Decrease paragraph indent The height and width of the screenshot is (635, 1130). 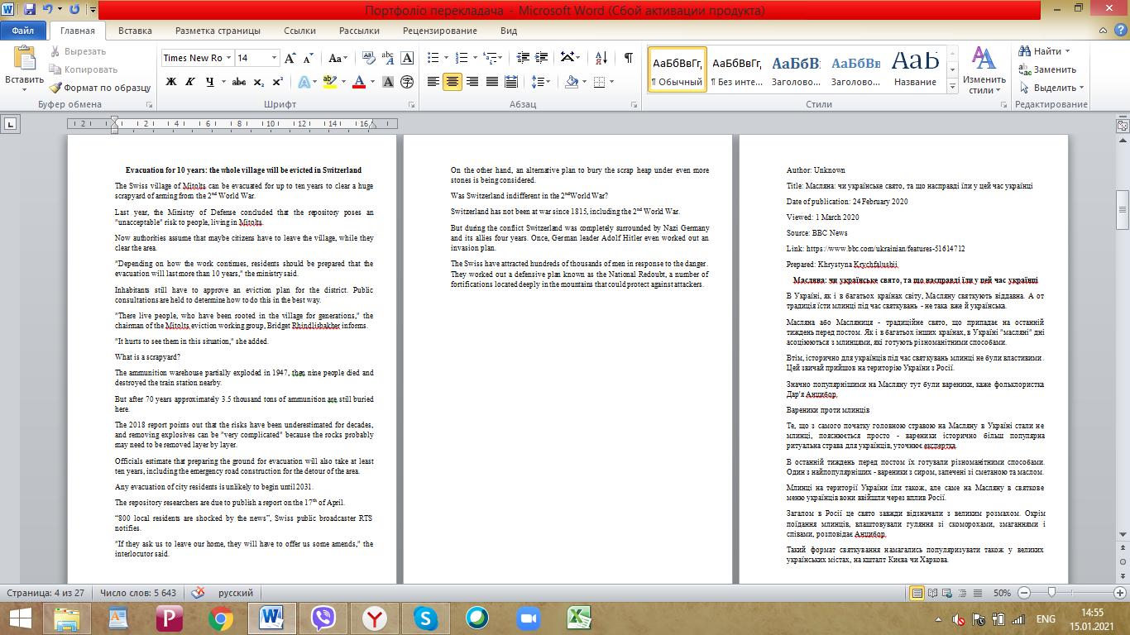click(523, 58)
